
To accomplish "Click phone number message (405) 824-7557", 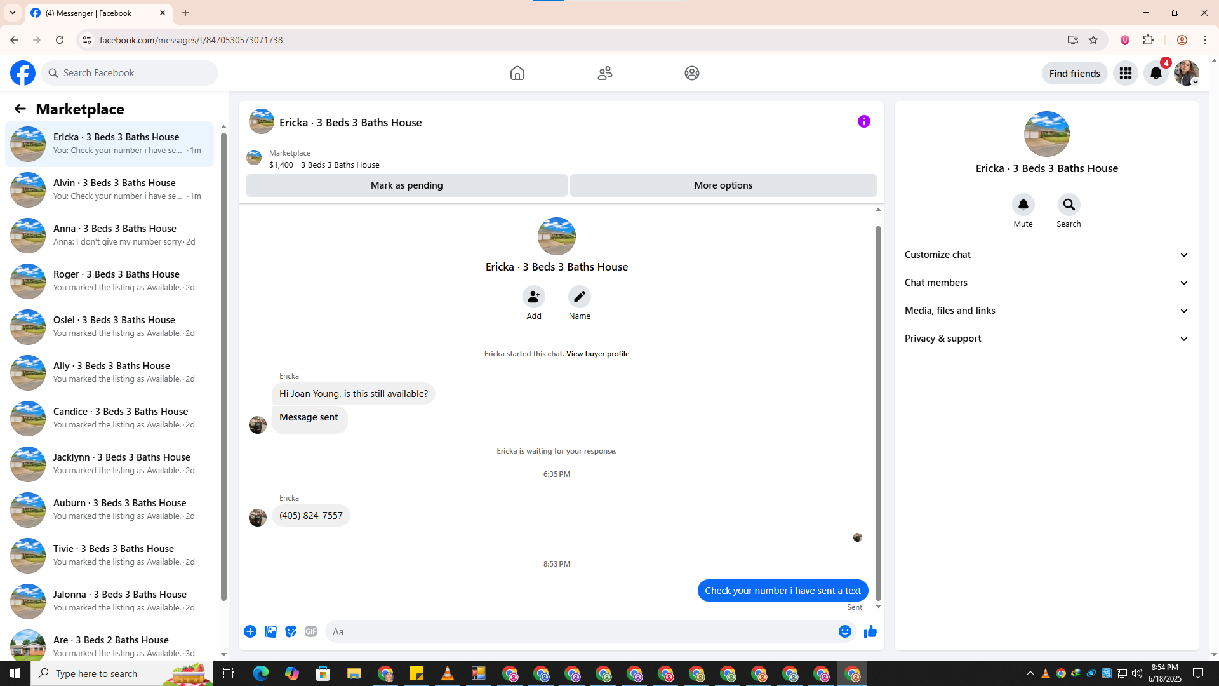I will coord(311,516).
